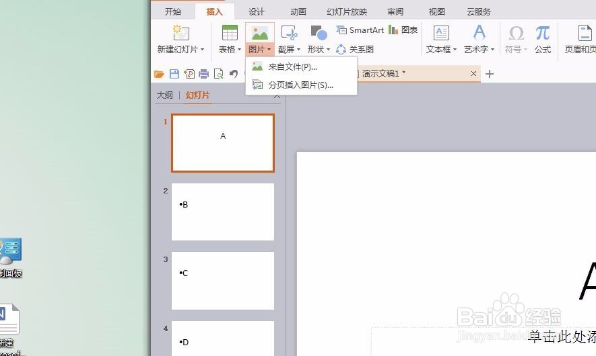Switch to the 设计 tab
The width and height of the screenshot is (596, 356).
256,11
